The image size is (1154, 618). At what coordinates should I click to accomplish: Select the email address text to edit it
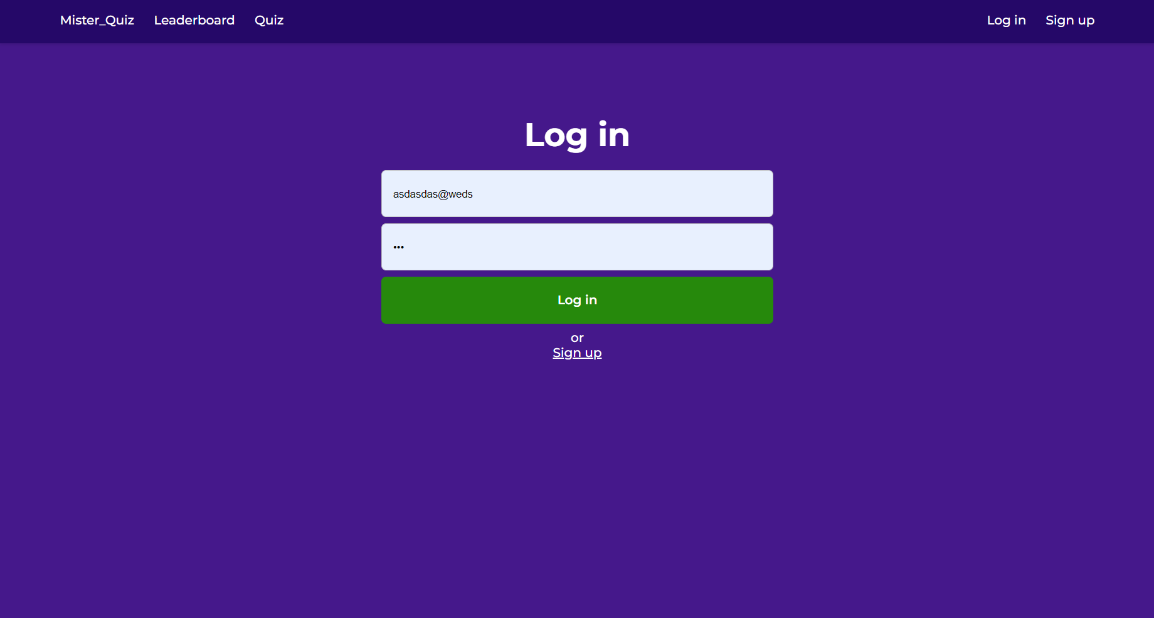(x=433, y=194)
